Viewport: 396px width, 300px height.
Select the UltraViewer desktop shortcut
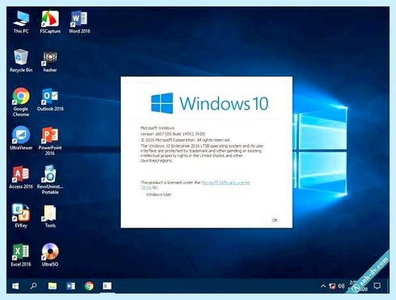[x=21, y=138]
